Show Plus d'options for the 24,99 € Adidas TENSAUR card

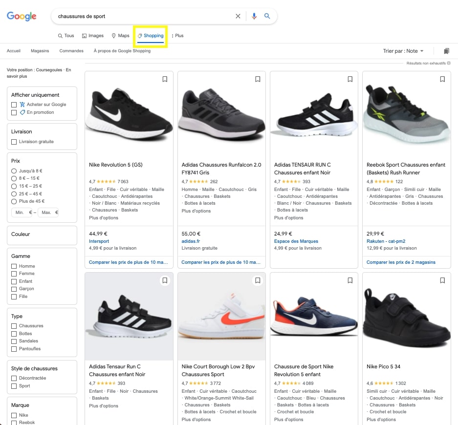point(288,218)
